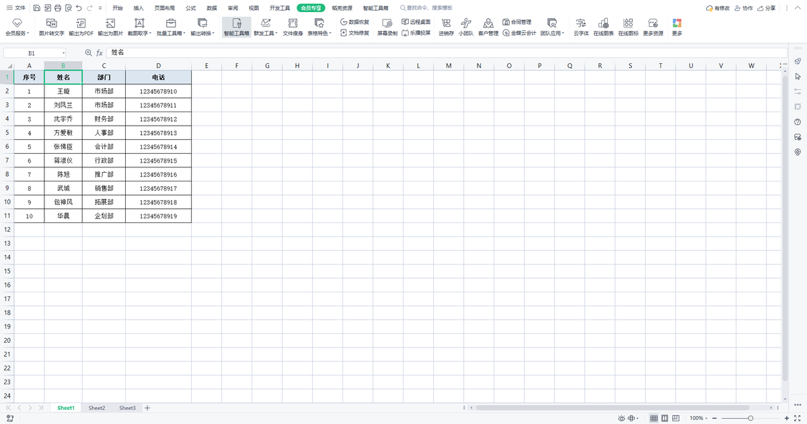Click the 有修改 changes button
The width and height of the screenshot is (807, 424).
coord(718,8)
